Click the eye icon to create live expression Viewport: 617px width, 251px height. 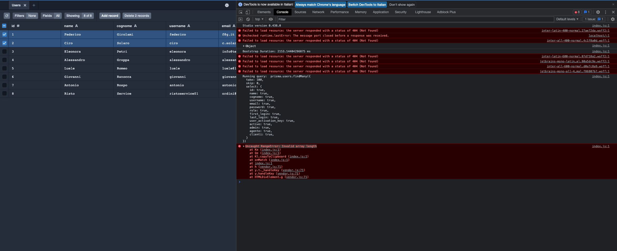[x=271, y=19]
